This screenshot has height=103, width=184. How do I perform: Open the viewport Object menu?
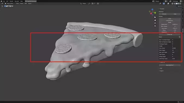coord(30,4)
